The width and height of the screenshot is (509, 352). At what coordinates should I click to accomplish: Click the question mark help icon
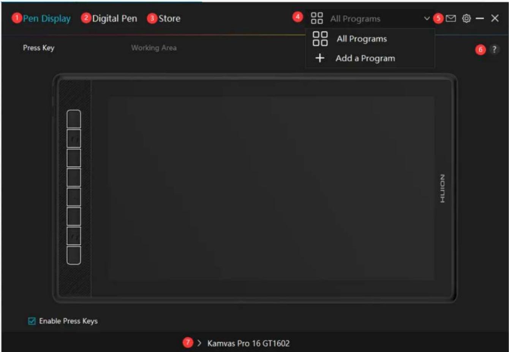click(494, 49)
